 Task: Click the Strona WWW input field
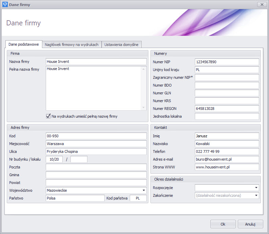pos(227,167)
